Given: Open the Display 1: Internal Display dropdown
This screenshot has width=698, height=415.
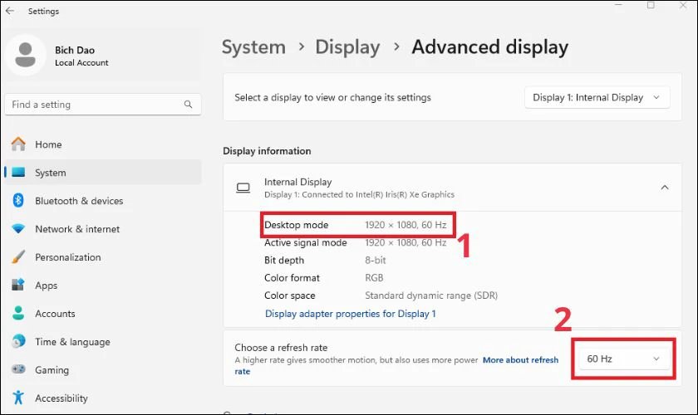Looking at the screenshot, I should (597, 97).
